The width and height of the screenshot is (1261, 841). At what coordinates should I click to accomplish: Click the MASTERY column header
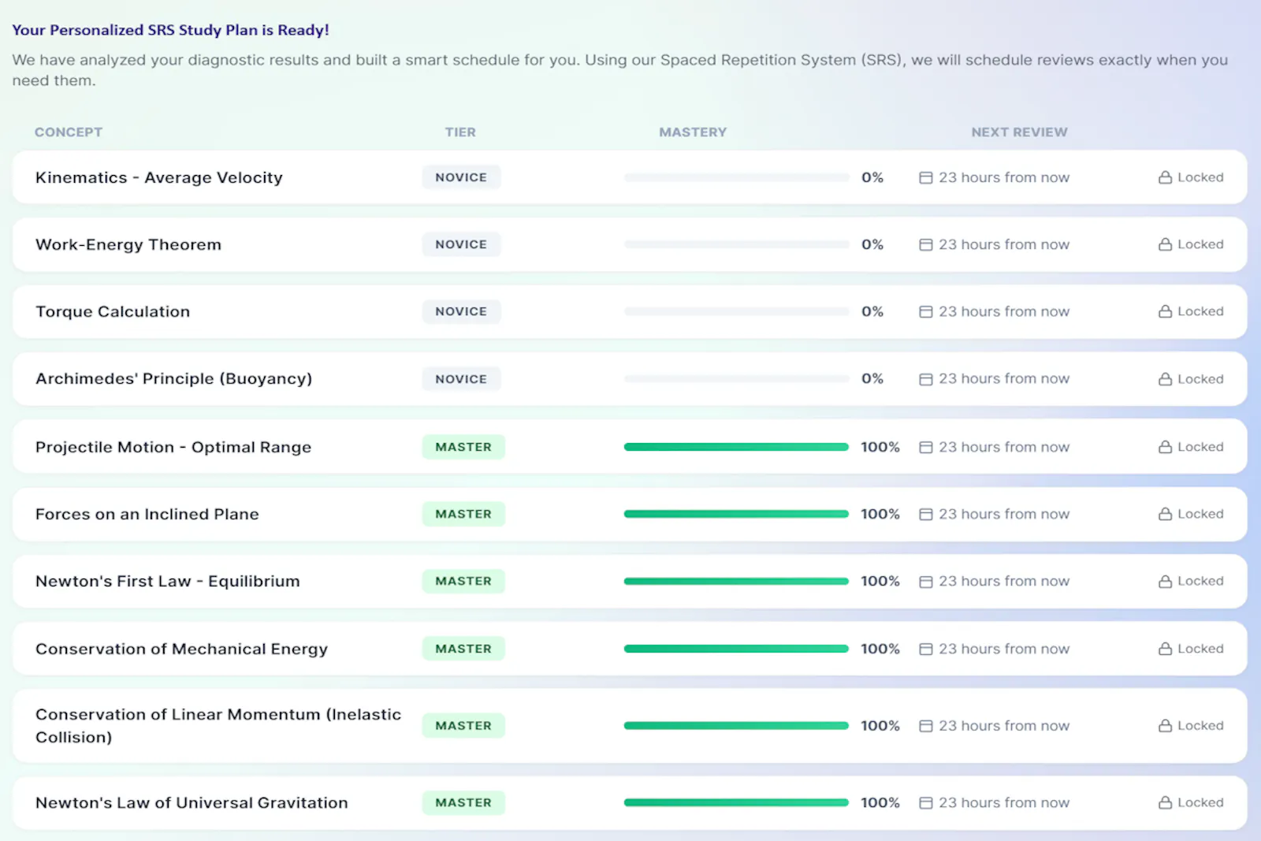[x=693, y=132]
